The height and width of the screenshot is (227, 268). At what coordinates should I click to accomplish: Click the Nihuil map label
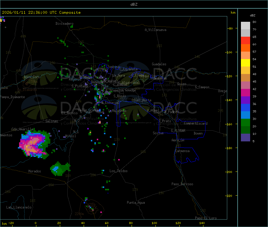coord(71,136)
